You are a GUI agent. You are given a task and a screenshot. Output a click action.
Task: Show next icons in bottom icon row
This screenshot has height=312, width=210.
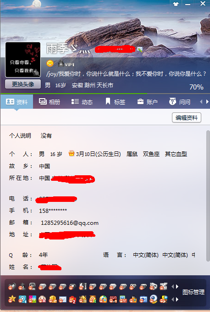coord(177,299)
